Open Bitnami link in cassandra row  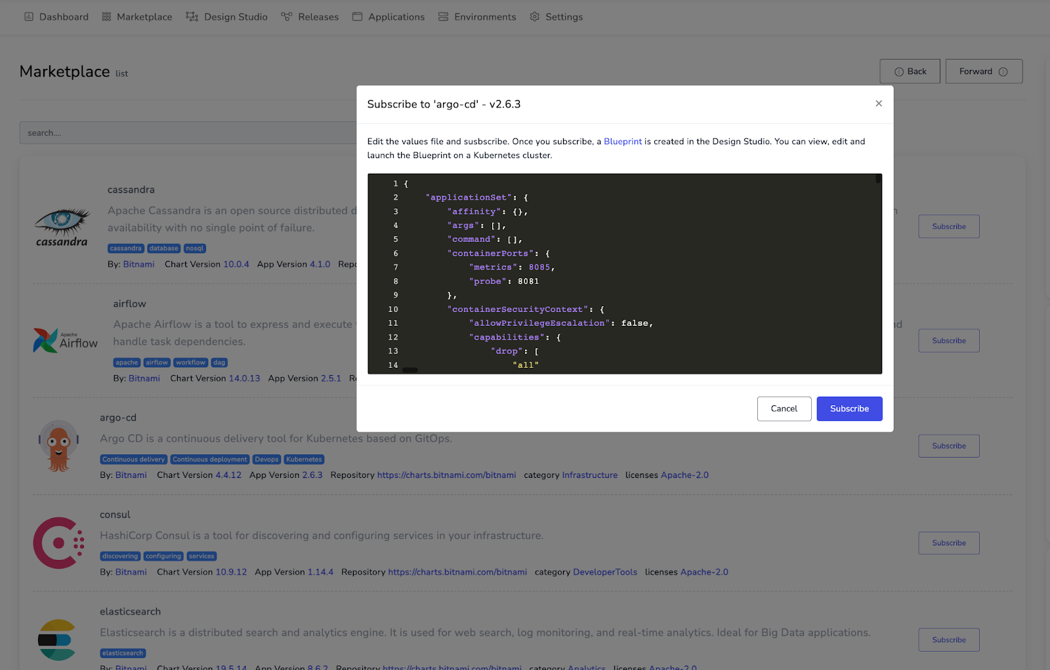(x=138, y=264)
